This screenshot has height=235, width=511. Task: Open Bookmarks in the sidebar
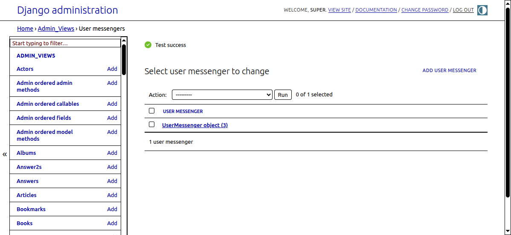(x=31, y=209)
